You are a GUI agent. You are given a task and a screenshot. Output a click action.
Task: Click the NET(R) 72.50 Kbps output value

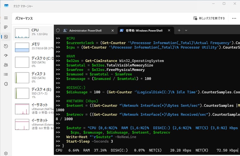click(x=216, y=150)
